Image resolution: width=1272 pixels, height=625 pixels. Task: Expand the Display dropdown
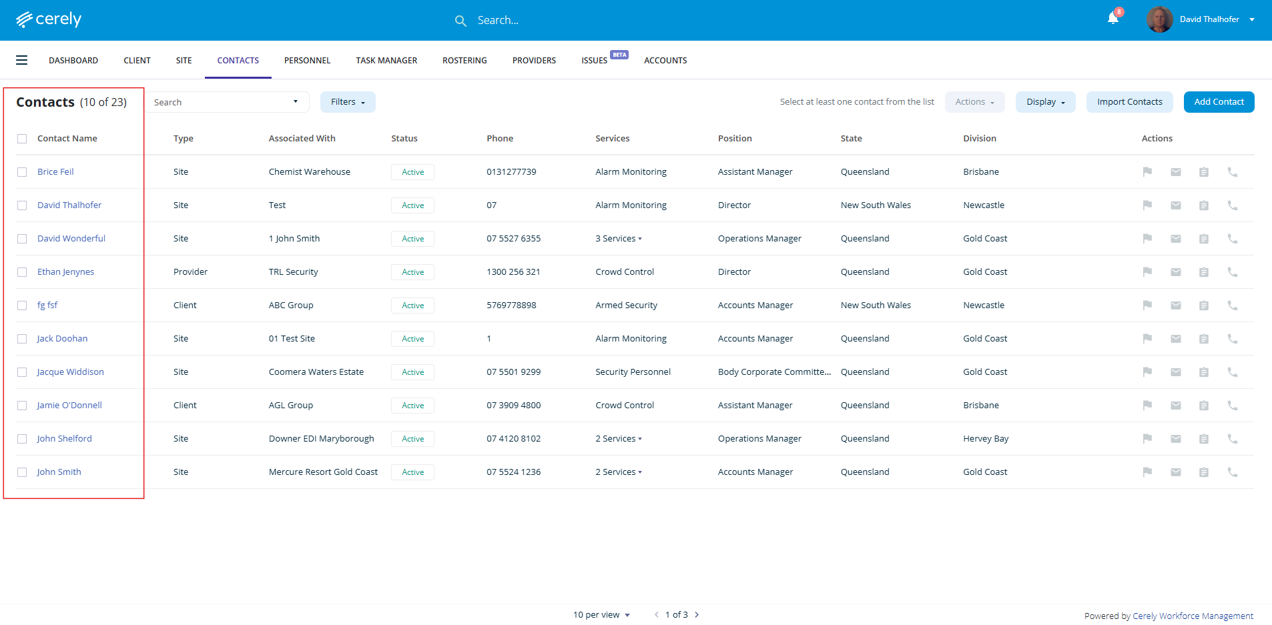coord(1045,102)
